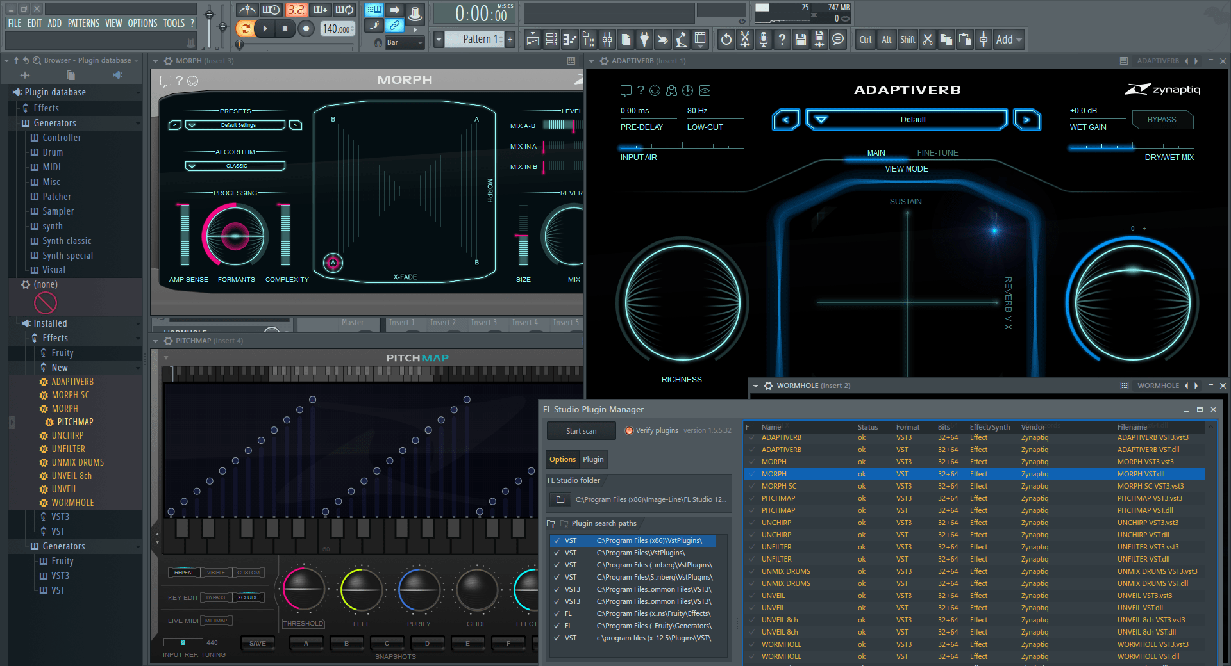1231x666 pixels.
Task: Click the scissors cut icon near Shift
Action: (x=927, y=40)
